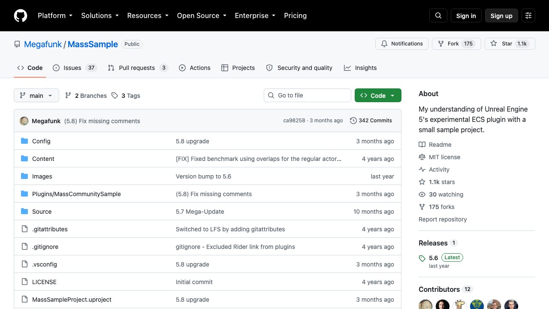The height and width of the screenshot is (309, 549).
Task: Click the book icon beside Readme
Action: pyautogui.click(x=422, y=145)
